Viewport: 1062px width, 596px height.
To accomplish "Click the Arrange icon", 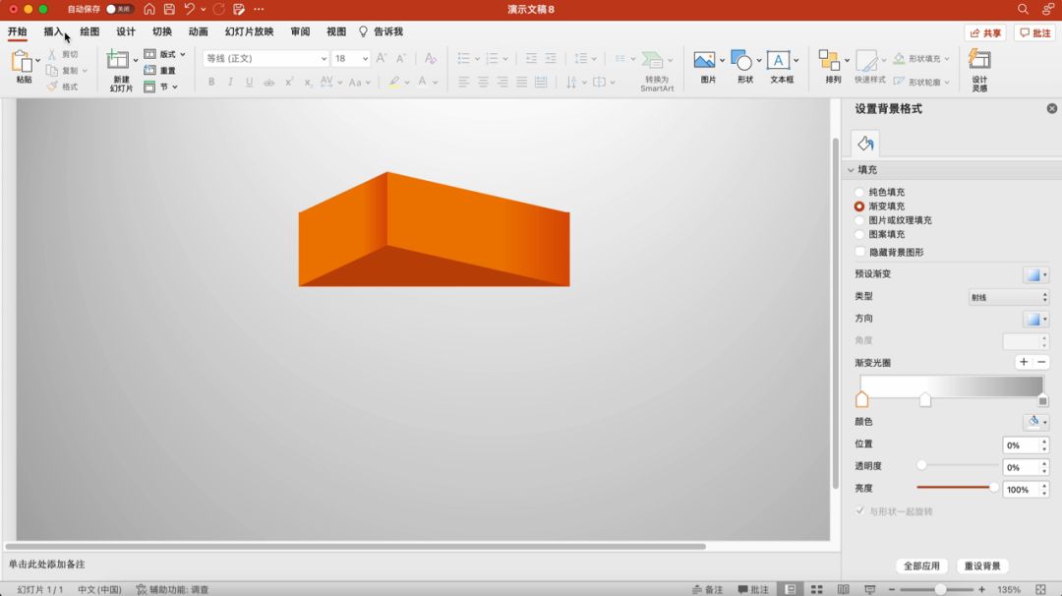I will point(829,60).
